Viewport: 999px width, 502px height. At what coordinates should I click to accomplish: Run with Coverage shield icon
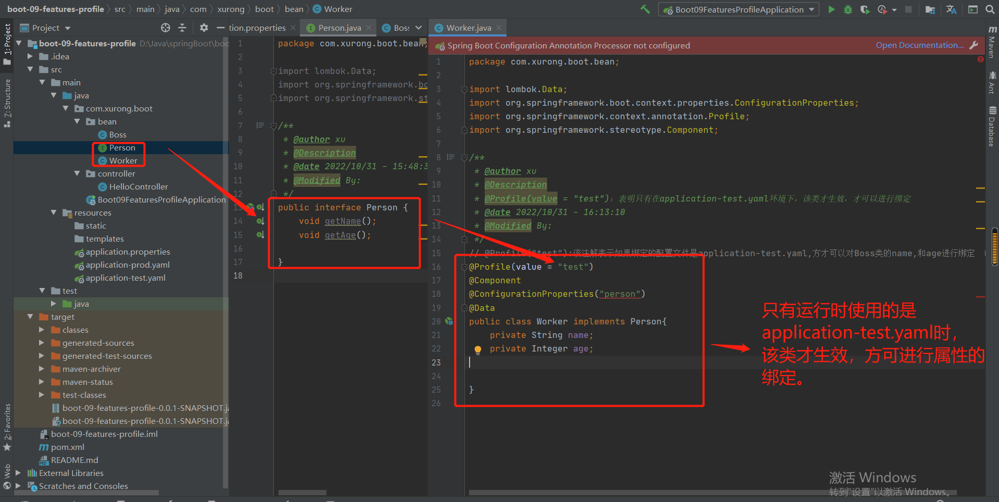(865, 9)
